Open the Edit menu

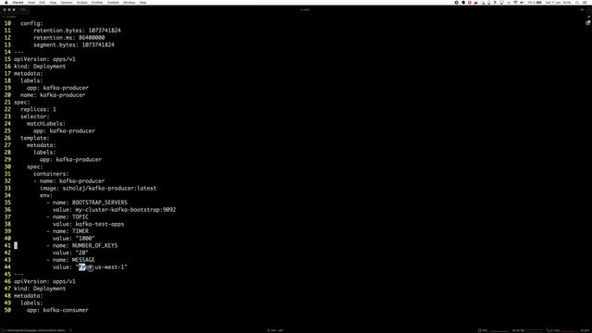(42, 2)
